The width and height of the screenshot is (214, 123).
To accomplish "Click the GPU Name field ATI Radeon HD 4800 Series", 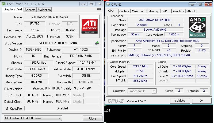I will (x=51, y=17).
